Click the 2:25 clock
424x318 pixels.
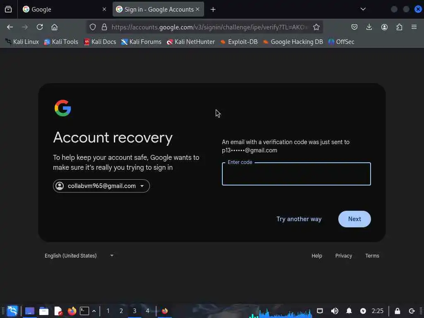coord(378,311)
